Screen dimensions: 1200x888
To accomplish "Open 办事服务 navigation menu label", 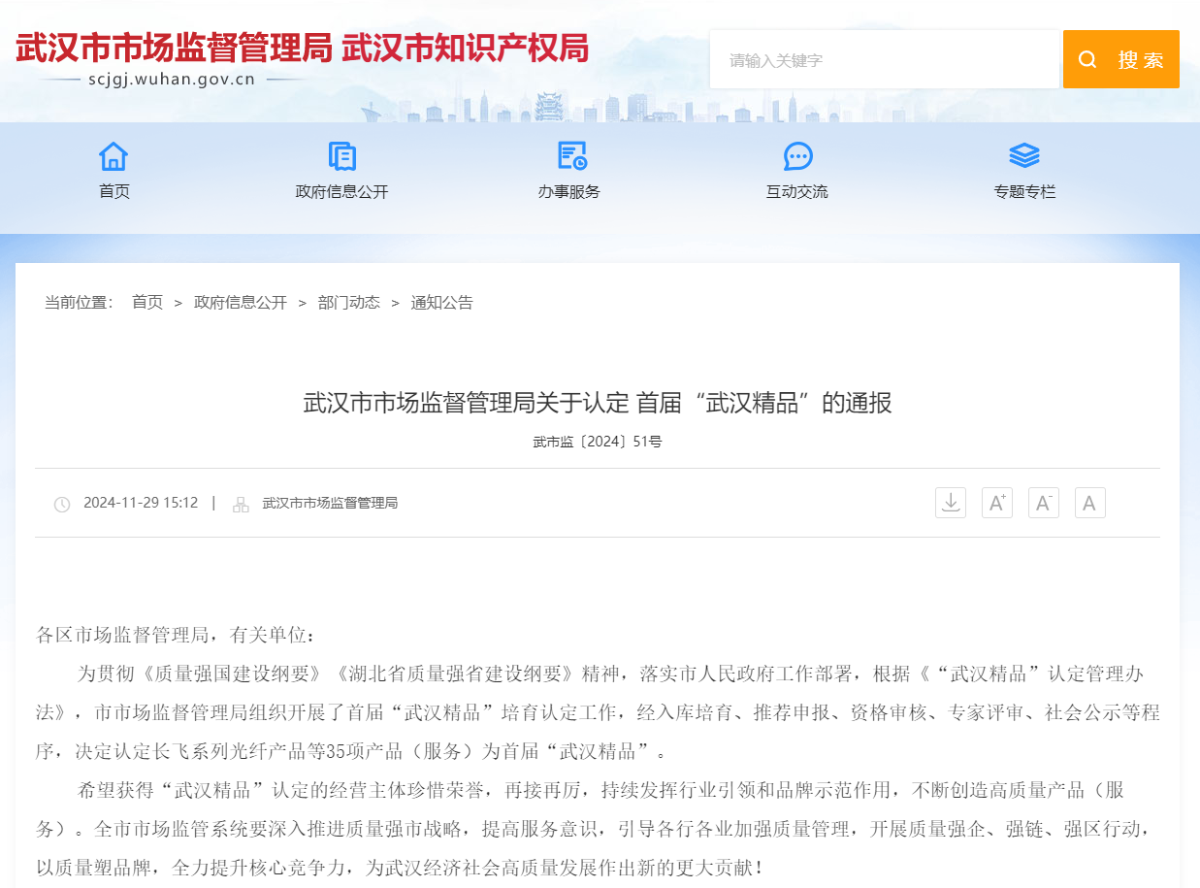I will 569,192.
